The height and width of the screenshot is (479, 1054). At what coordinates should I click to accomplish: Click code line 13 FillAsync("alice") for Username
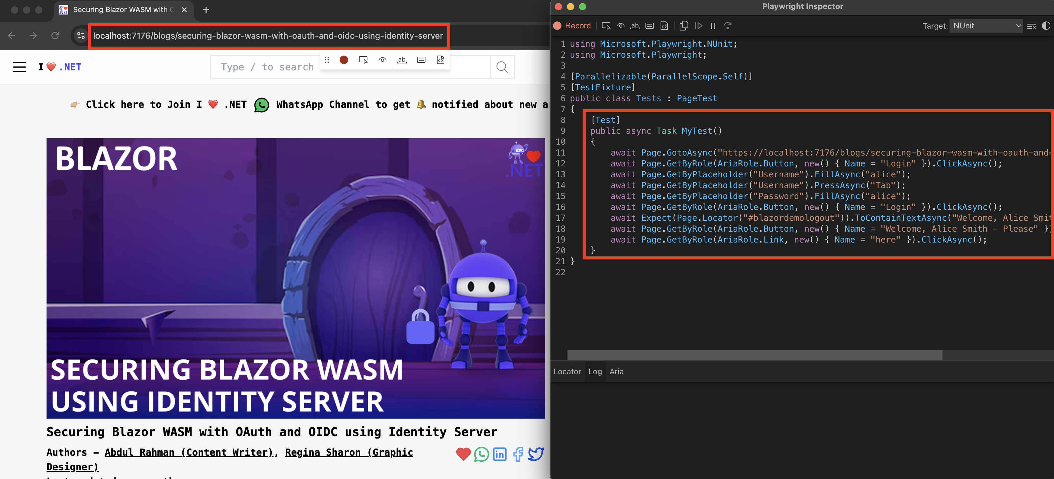[760, 175]
